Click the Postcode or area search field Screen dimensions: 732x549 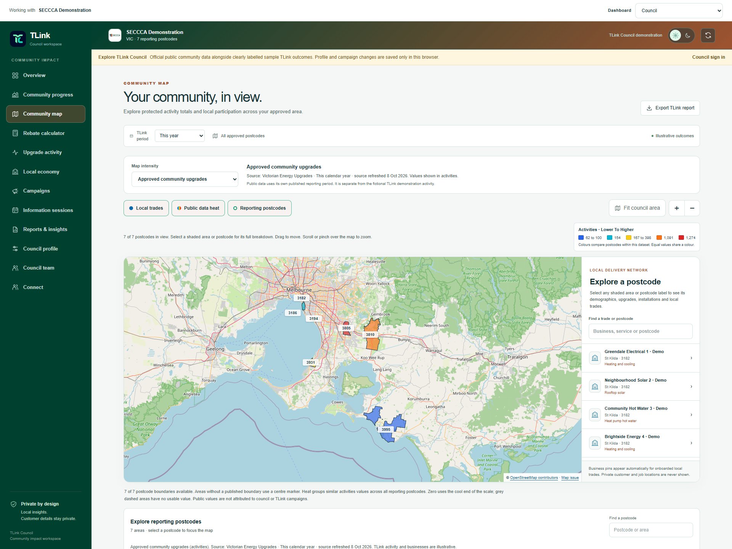tap(651, 530)
